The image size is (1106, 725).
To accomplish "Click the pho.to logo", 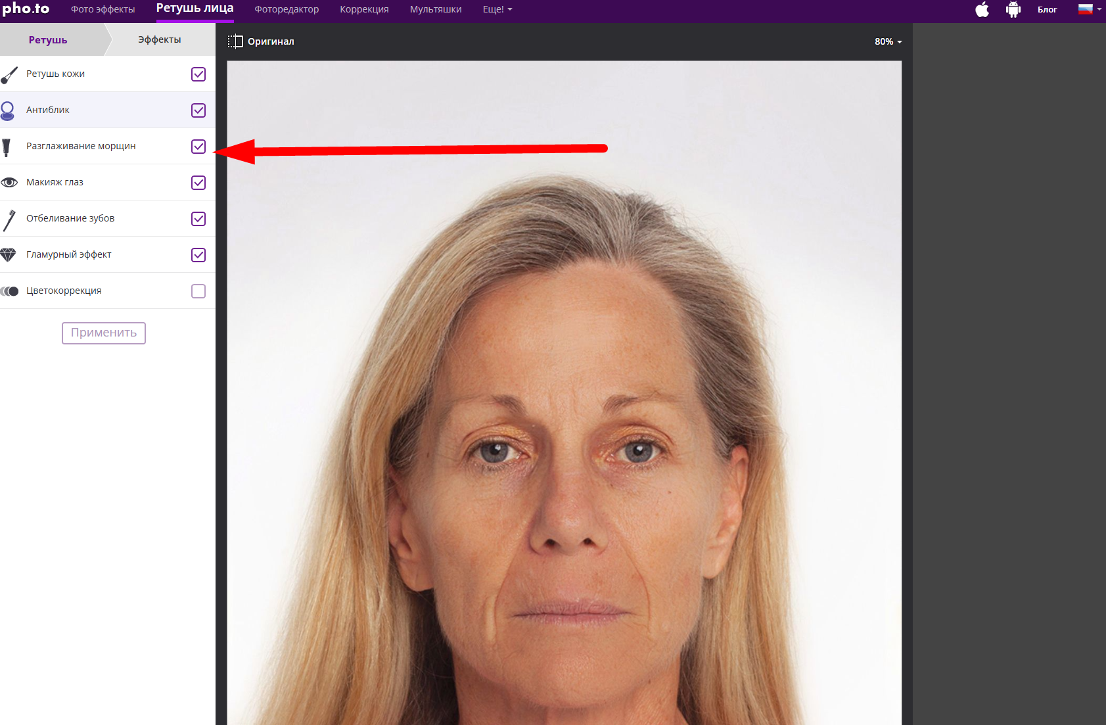I will [x=26, y=9].
